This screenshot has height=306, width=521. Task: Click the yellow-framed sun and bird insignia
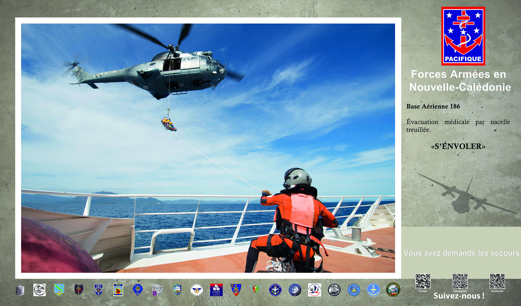point(118,290)
